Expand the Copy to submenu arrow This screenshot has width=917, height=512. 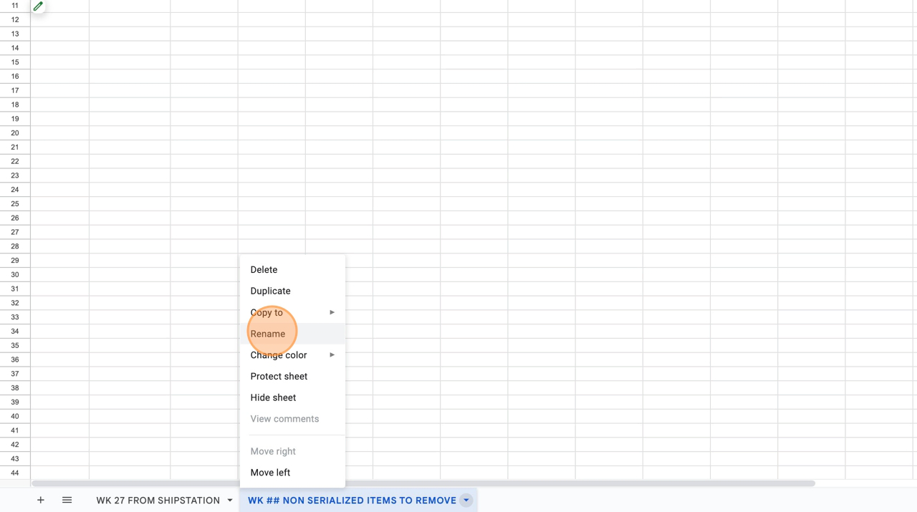pos(332,312)
